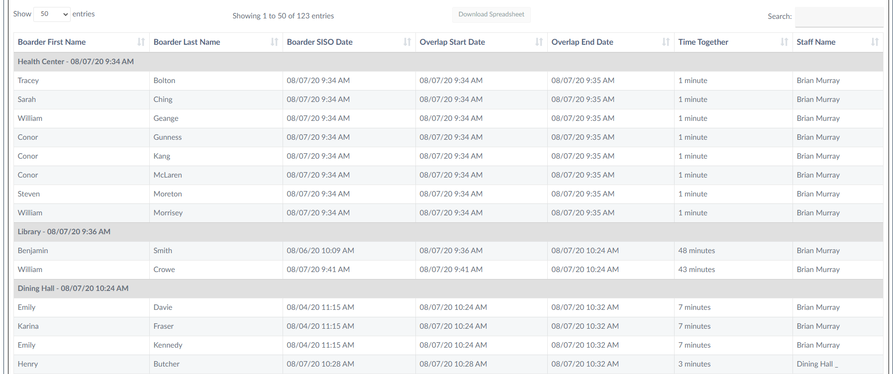Select the Dining Hall 10:24 AM group row

pyautogui.click(x=448, y=288)
